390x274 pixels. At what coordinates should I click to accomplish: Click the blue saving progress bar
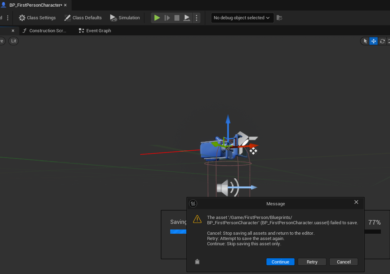[x=178, y=232]
